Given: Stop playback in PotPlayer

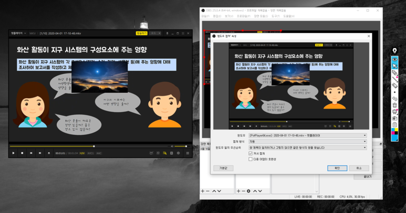Looking at the screenshot, I should tap(22, 153).
